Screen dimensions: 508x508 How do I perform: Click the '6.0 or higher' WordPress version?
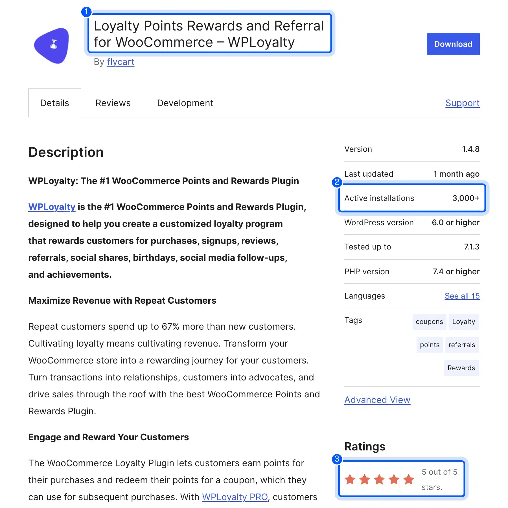(x=456, y=222)
